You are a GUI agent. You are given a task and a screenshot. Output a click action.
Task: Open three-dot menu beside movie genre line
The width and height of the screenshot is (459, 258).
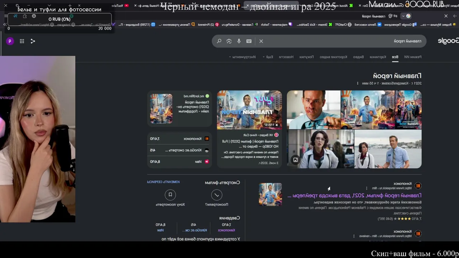[x=358, y=83]
